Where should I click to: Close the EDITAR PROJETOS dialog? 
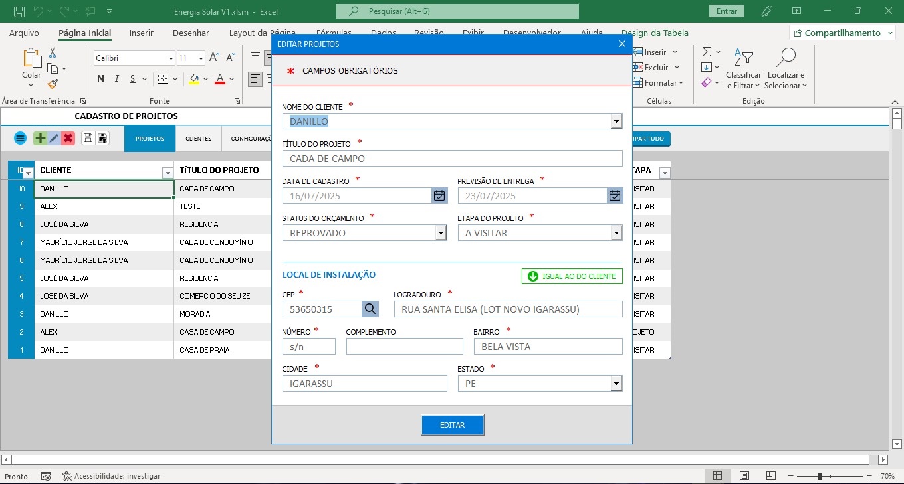[622, 44]
